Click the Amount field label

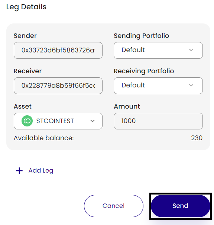[127, 106]
